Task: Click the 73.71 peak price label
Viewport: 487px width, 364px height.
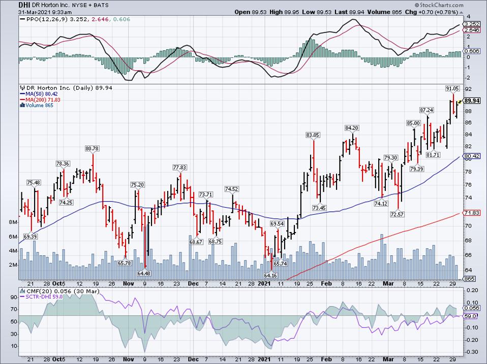Action: tap(205, 195)
